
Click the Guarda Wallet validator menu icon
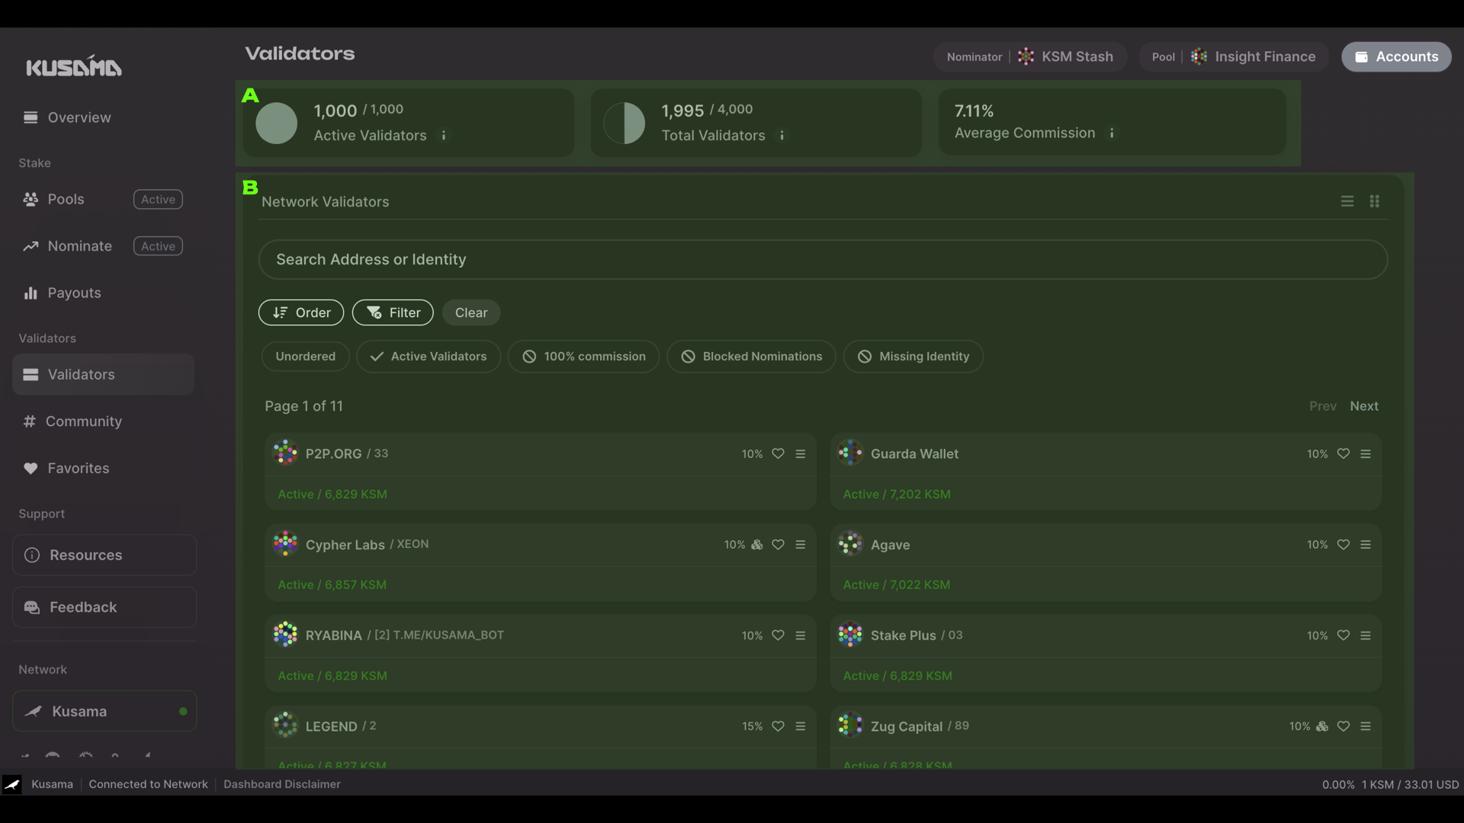[1366, 452]
